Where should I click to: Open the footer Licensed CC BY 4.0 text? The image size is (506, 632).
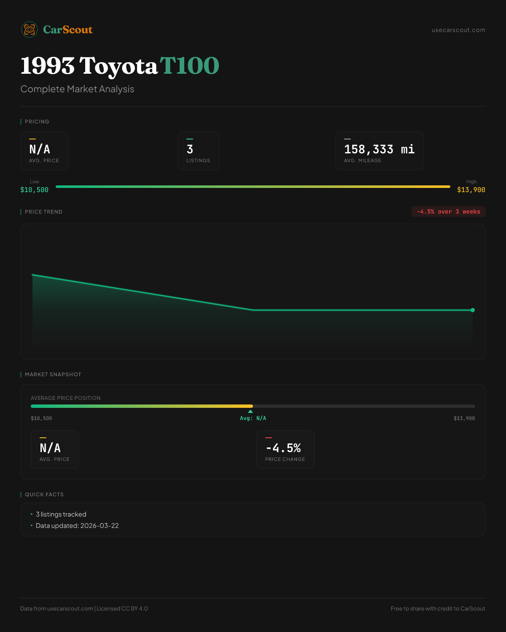click(x=122, y=608)
